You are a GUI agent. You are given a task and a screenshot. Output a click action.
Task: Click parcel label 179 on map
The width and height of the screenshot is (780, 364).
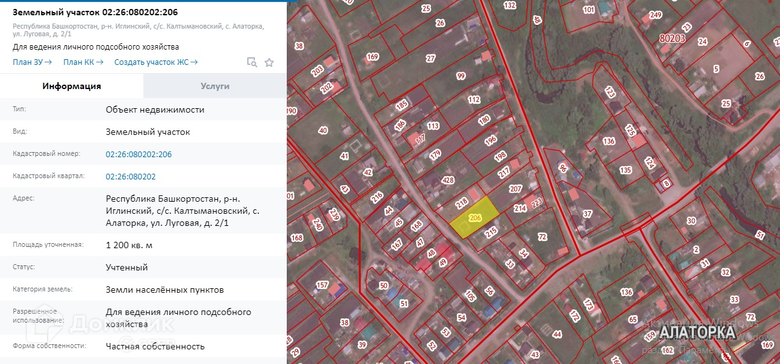click(435, 155)
